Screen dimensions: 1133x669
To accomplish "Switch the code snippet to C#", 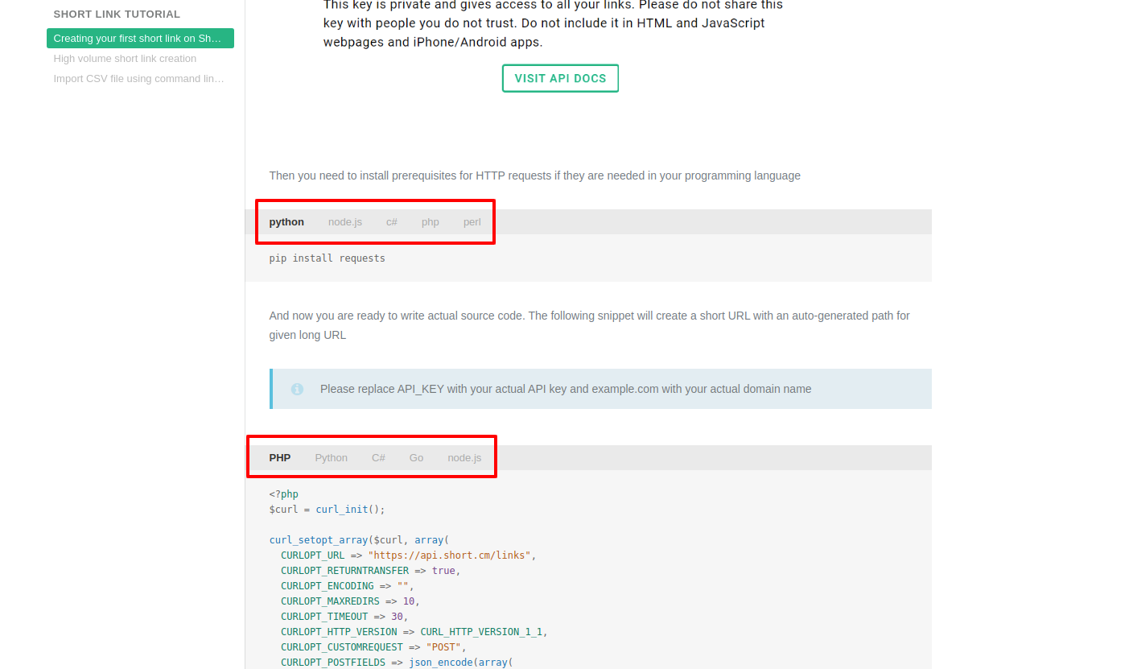I will click(x=378, y=458).
